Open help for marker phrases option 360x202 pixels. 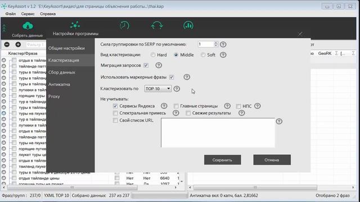187,77
